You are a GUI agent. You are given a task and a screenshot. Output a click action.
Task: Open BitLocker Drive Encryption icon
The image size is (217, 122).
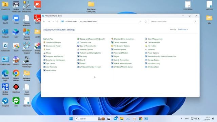pos(112,39)
